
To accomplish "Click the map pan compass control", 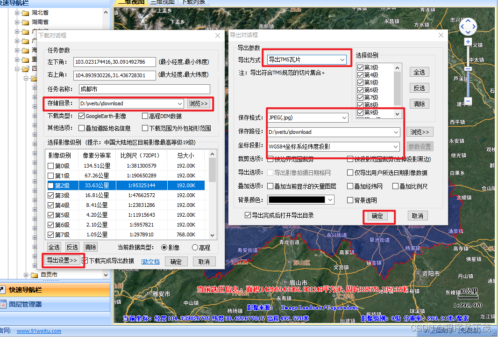I will coord(468,27).
